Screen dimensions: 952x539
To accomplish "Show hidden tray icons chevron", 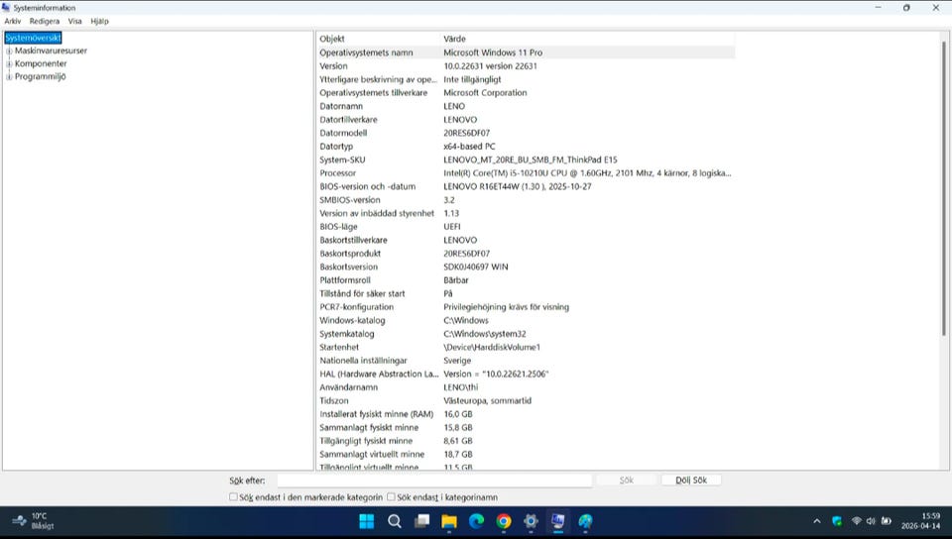I will click(x=816, y=521).
